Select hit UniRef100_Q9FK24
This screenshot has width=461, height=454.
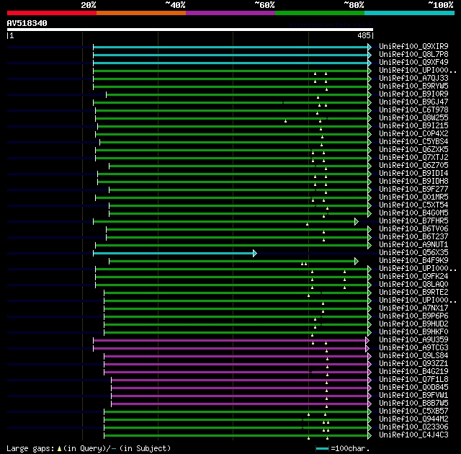(x=413, y=277)
